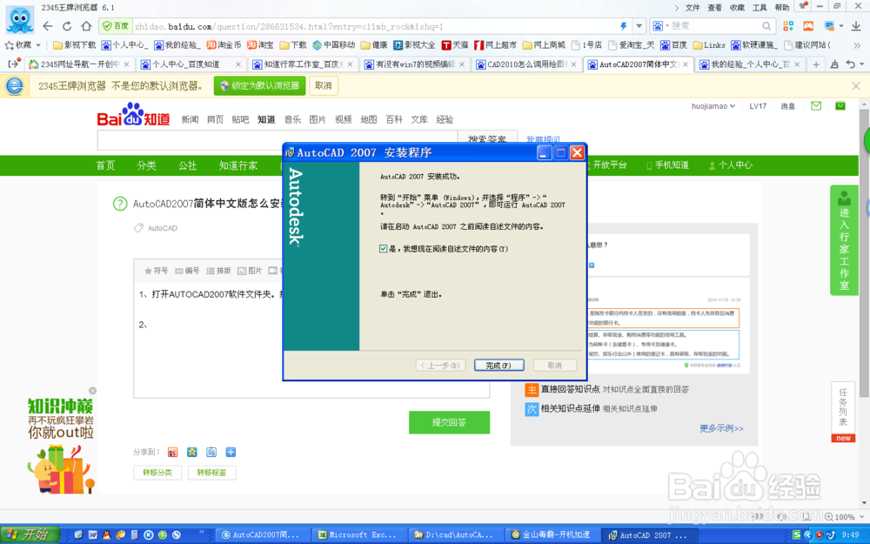Open the 贴吧 link in Baidu nav
This screenshot has width=870, height=544.
pyautogui.click(x=240, y=119)
